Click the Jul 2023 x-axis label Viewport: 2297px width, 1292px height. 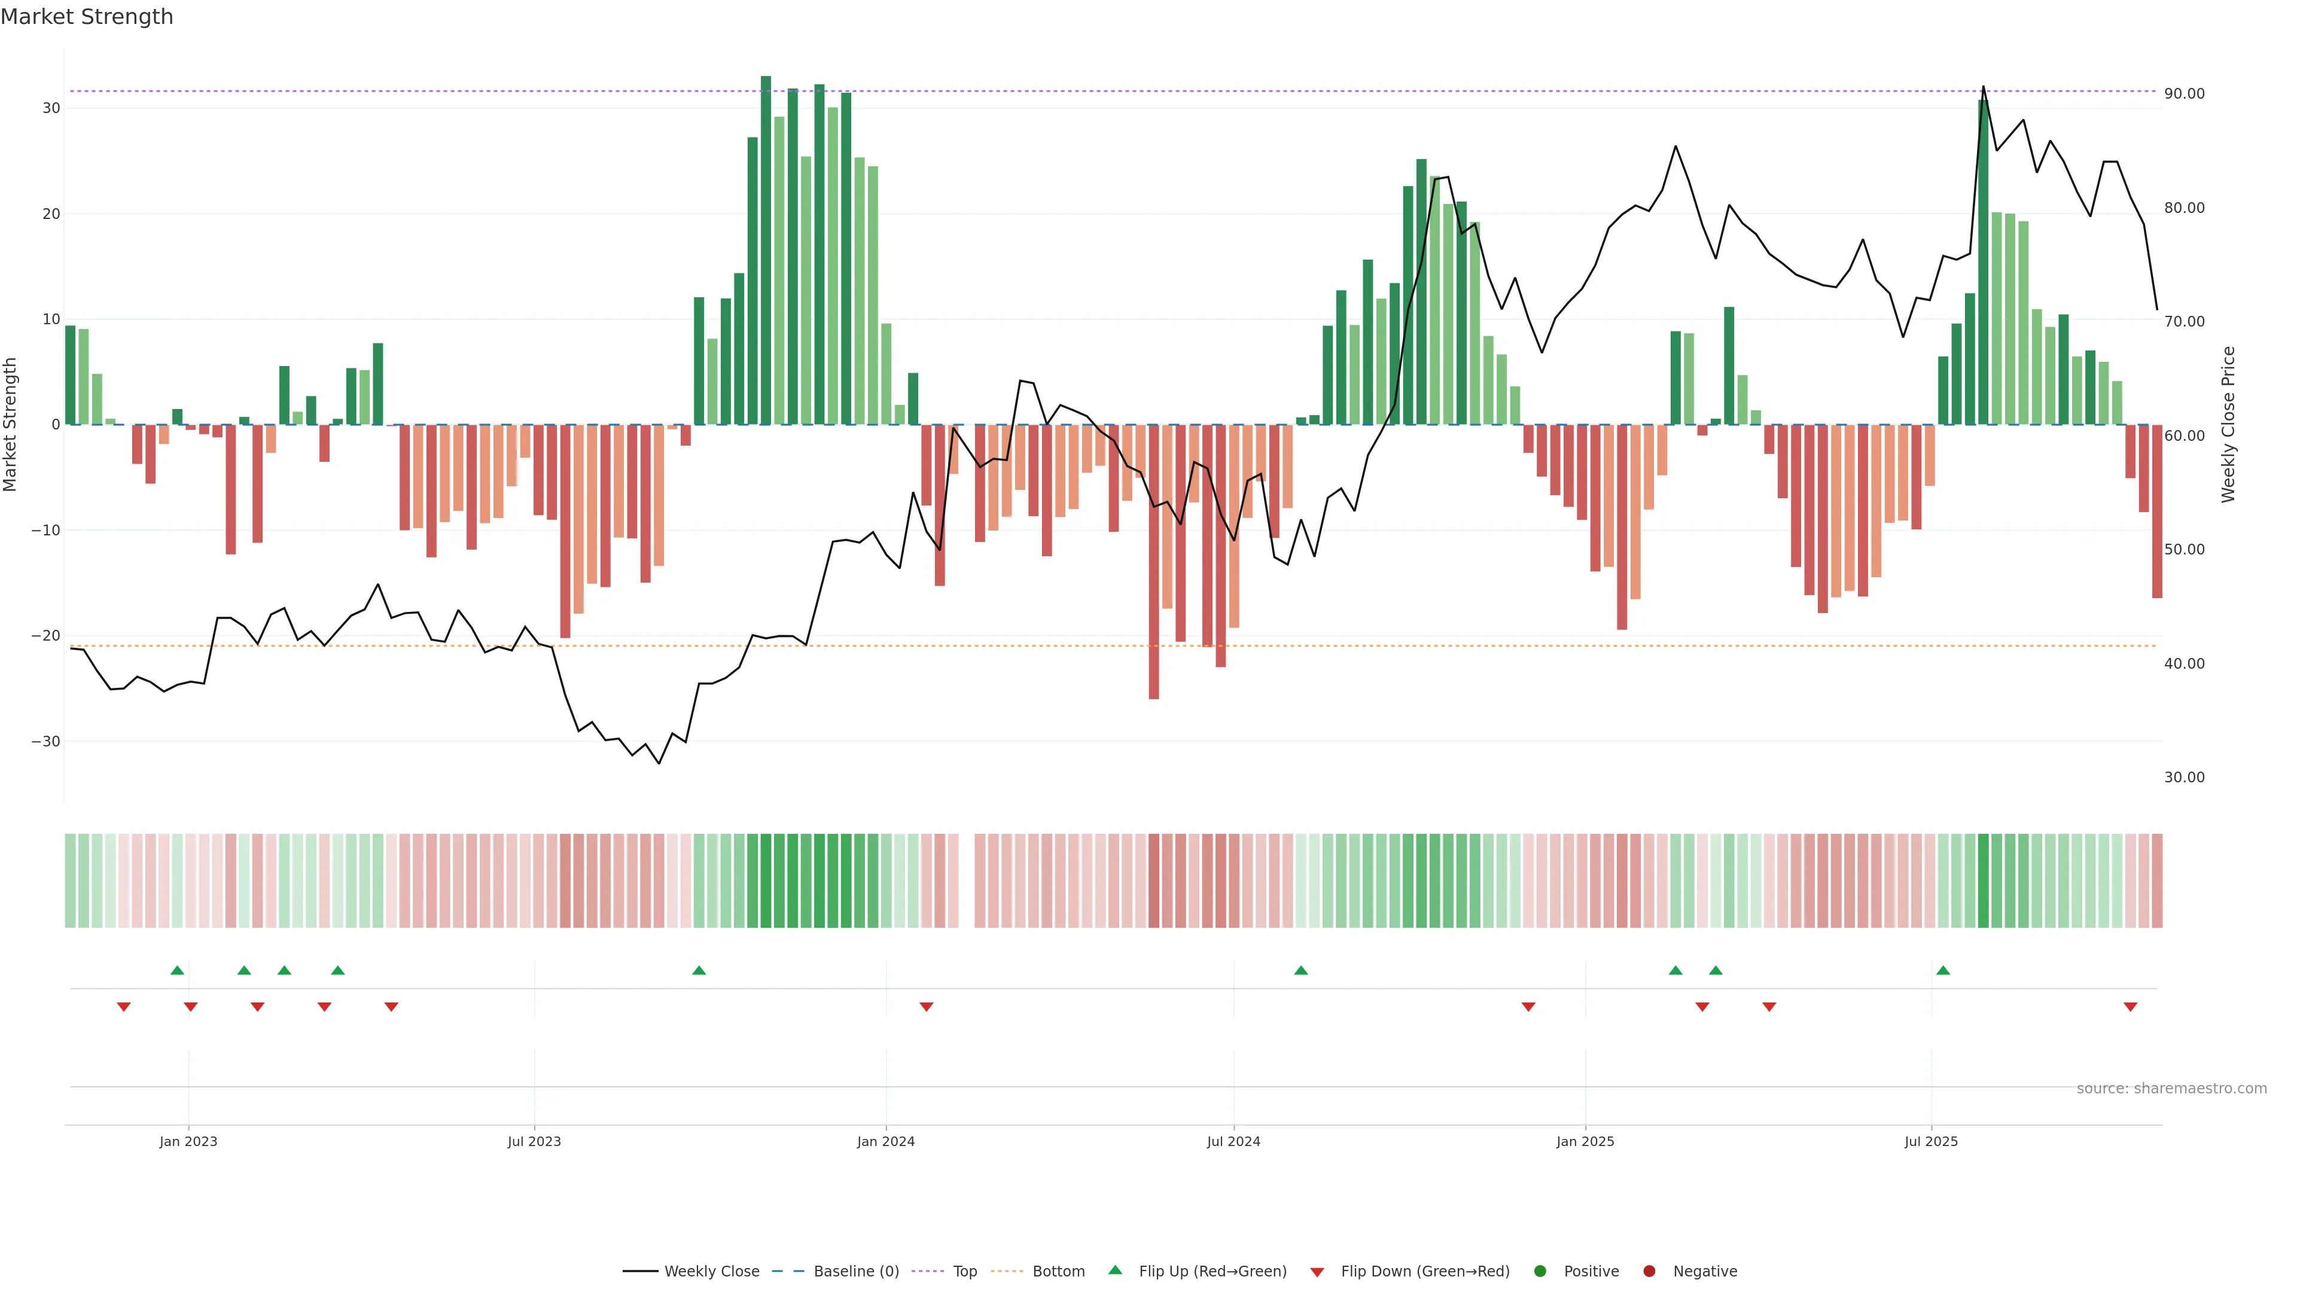coord(534,1141)
